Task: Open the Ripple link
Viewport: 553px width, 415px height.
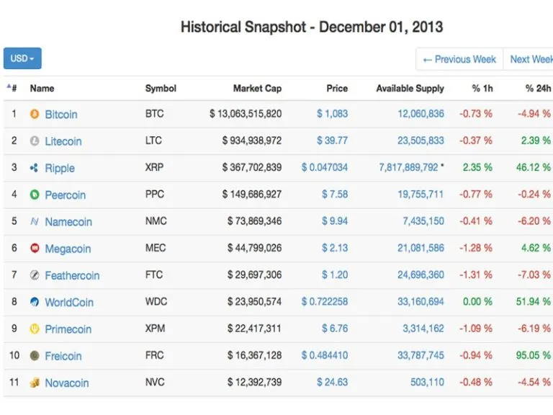Action: (60, 168)
